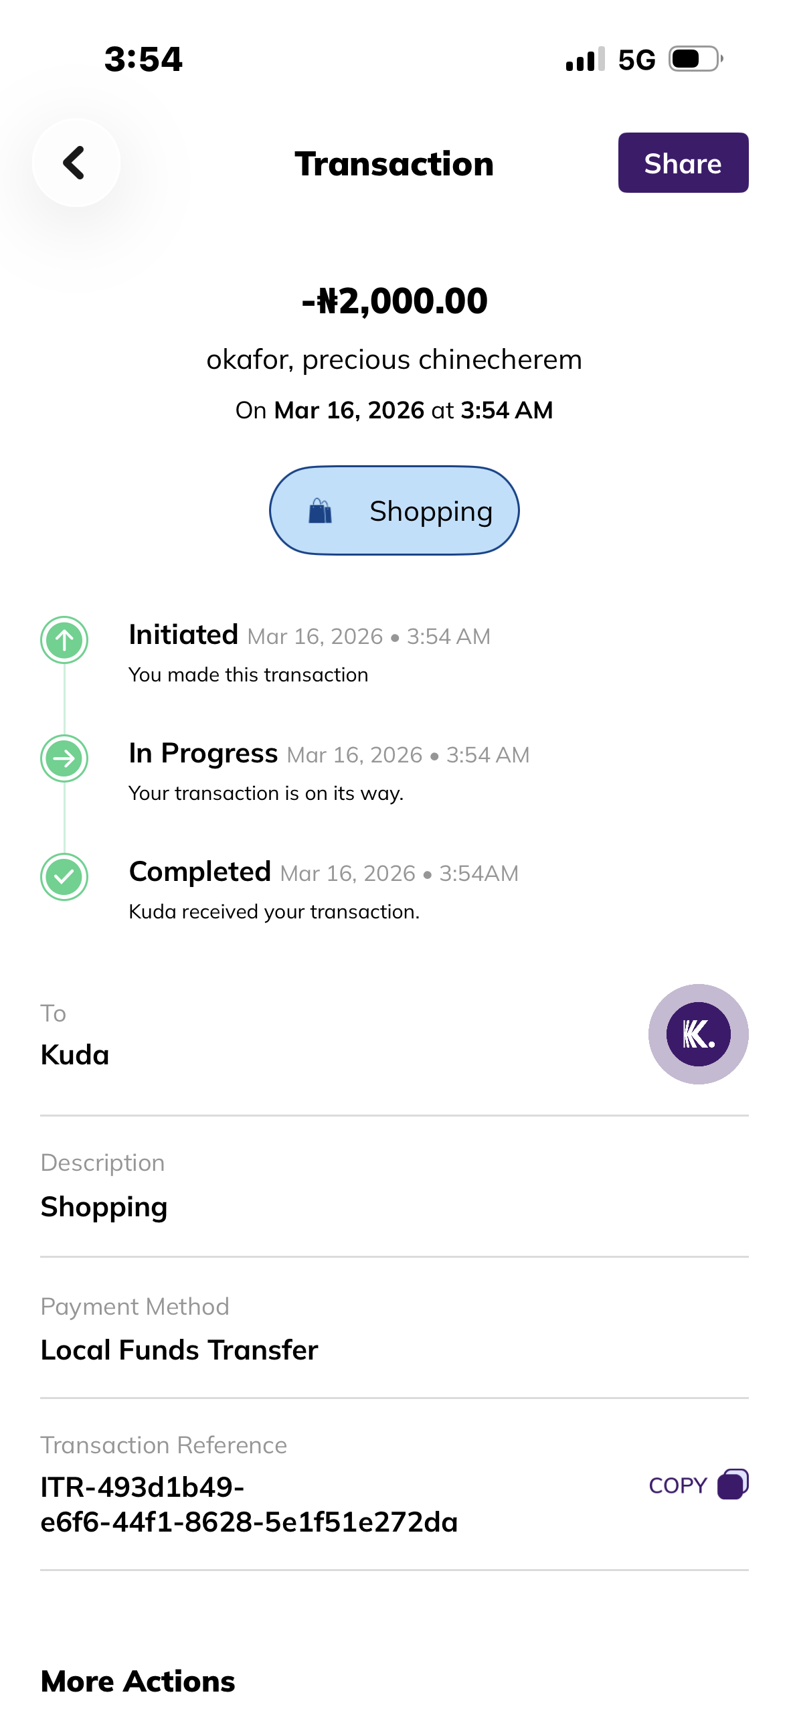The height and width of the screenshot is (1711, 789).
Task: Tap the battery indicator in status bar
Action: 696,59
